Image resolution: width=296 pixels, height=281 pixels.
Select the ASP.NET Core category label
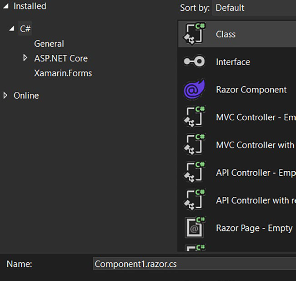tap(61, 58)
